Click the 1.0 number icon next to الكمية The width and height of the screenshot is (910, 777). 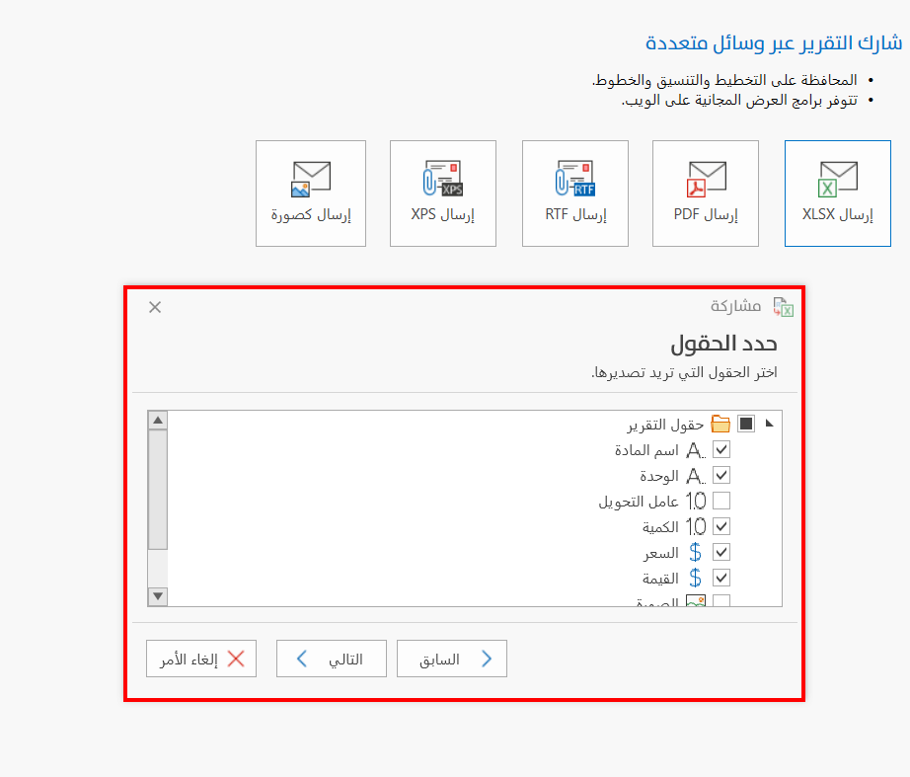[694, 526]
